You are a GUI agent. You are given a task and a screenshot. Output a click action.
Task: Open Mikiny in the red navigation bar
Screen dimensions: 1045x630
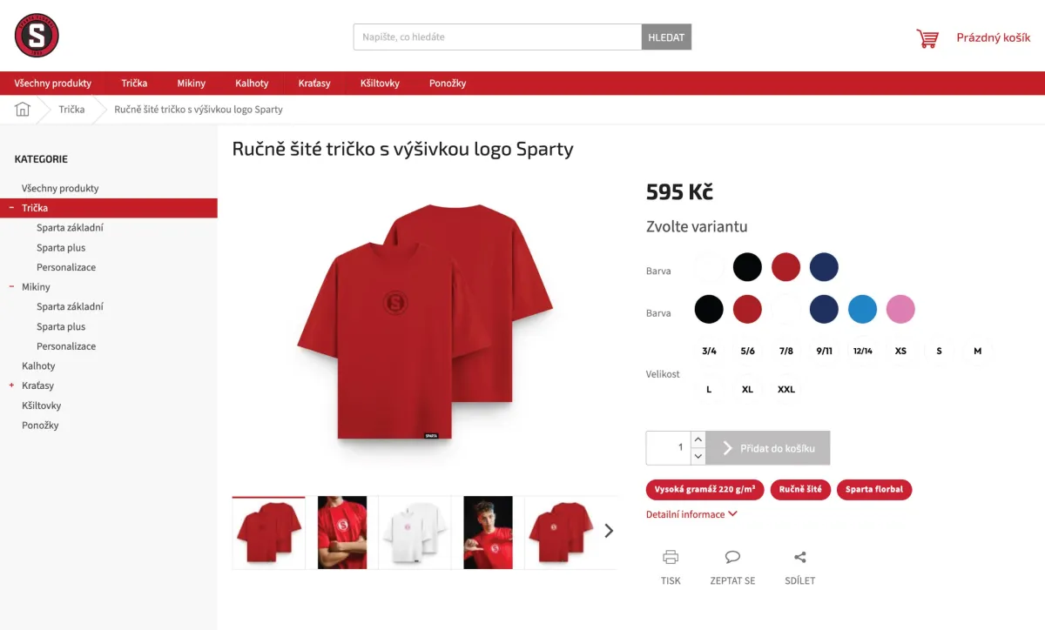click(x=192, y=84)
